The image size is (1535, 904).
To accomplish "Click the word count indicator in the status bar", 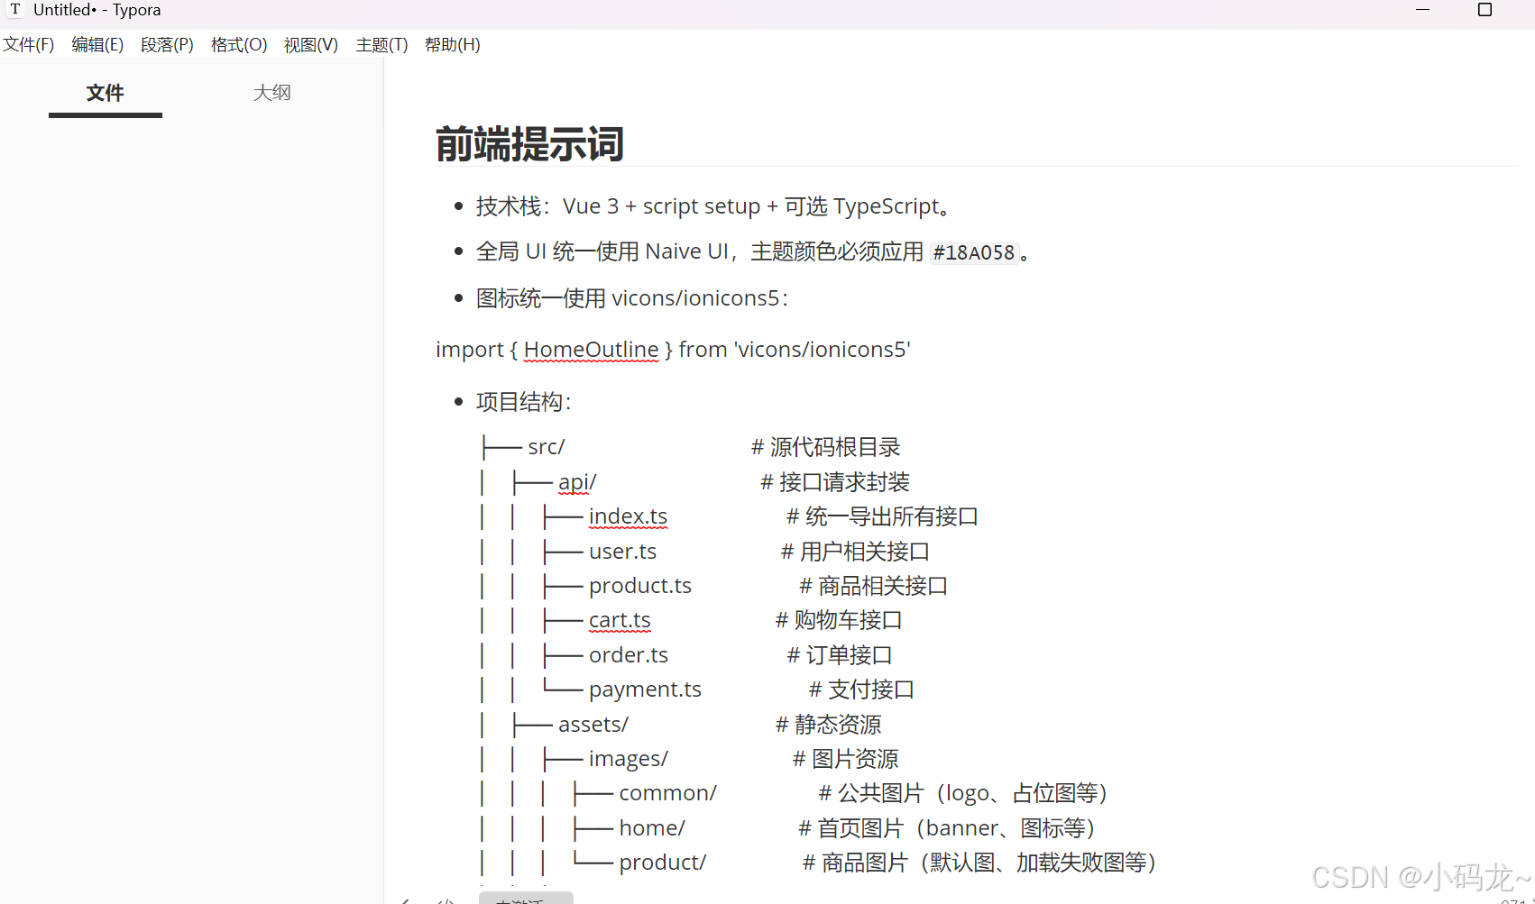I will pos(1508,899).
